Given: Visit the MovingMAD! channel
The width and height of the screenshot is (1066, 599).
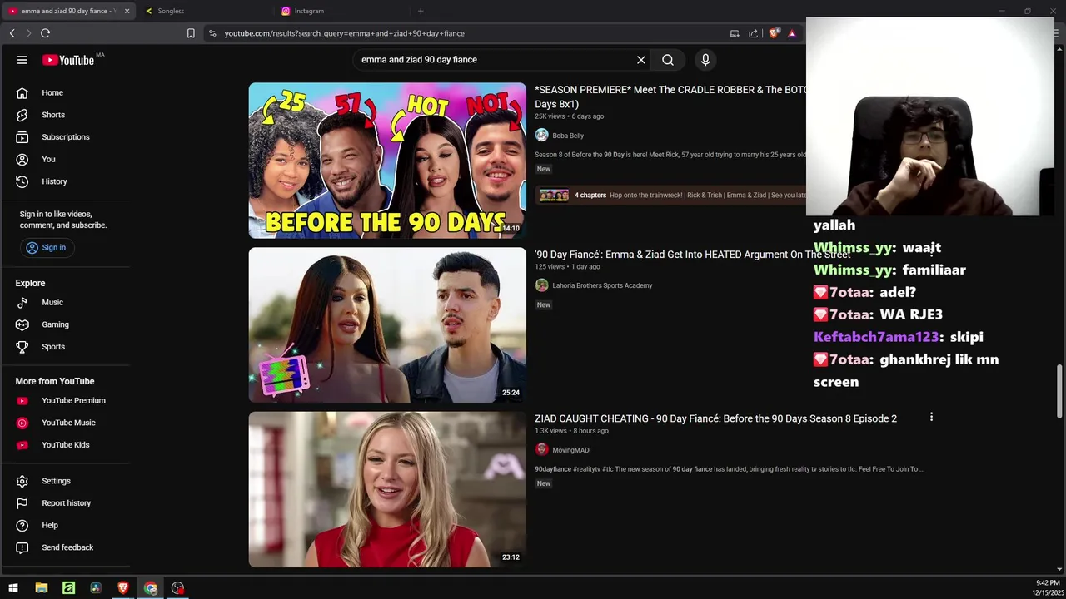Looking at the screenshot, I should click(571, 450).
